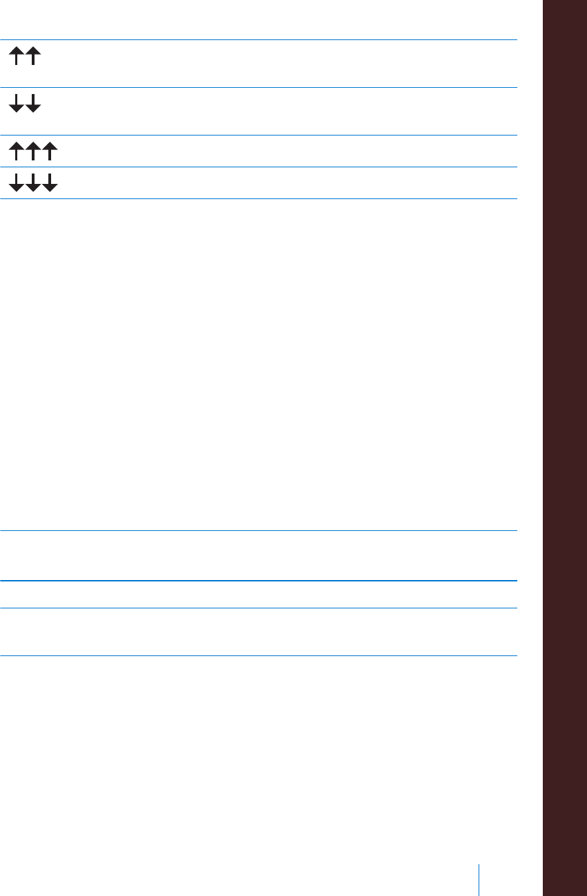Click the dark maroon sidebar strip
The width and height of the screenshot is (587, 896).
pos(565,448)
